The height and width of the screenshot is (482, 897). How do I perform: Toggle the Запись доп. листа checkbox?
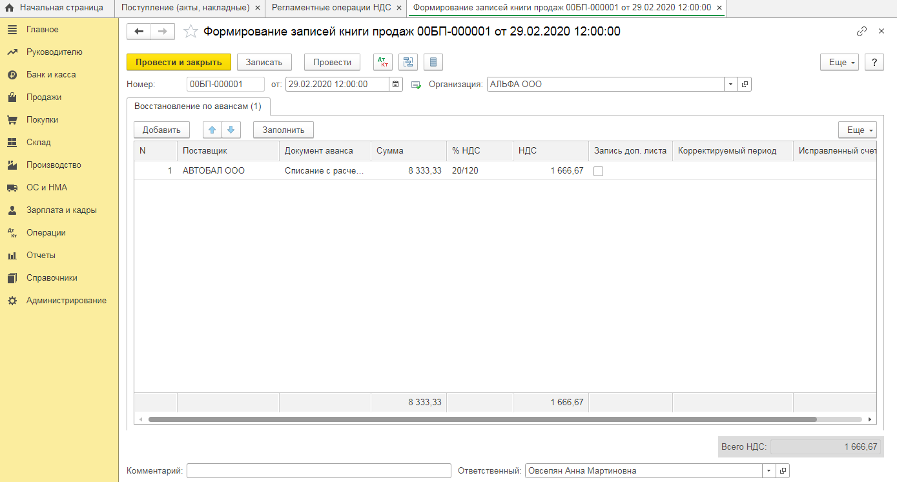pyautogui.click(x=599, y=171)
